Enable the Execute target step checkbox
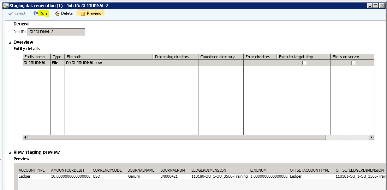 coord(304,63)
